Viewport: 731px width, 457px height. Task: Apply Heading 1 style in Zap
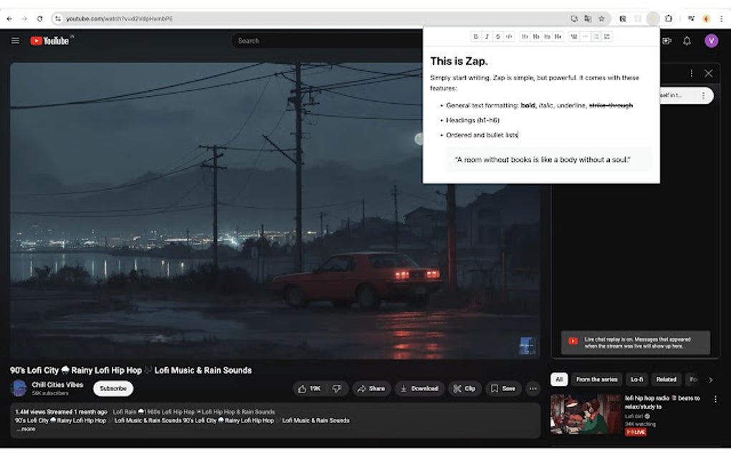click(525, 37)
